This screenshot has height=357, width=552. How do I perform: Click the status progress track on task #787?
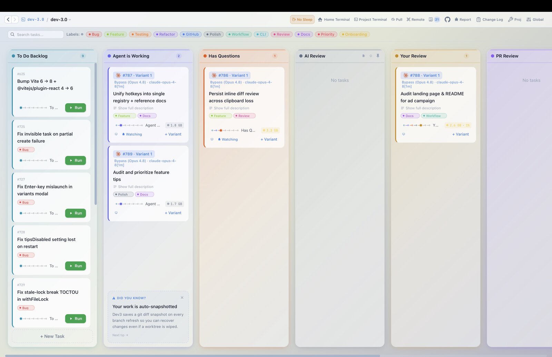[x=129, y=125]
